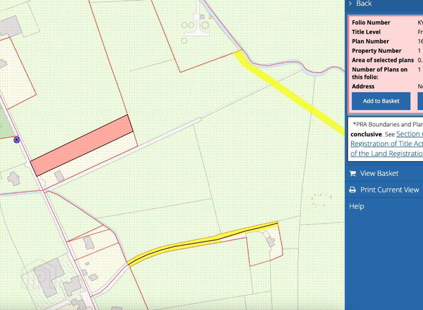Screen dimensions: 423x310
Task: Add the selected folio to the basket
Action: [x=381, y=101]
